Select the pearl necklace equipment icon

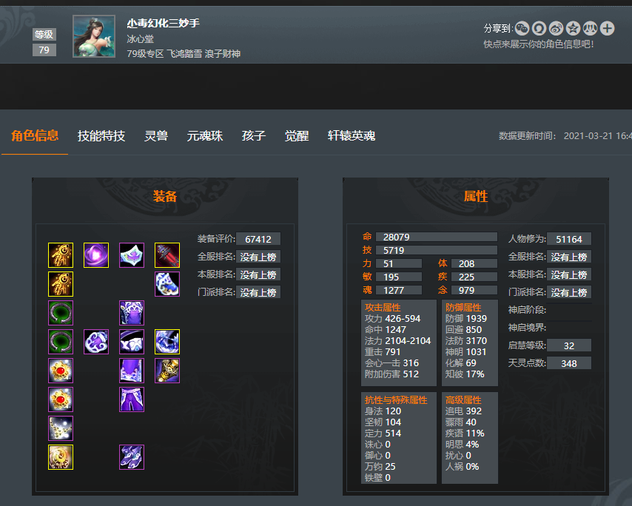61,428
